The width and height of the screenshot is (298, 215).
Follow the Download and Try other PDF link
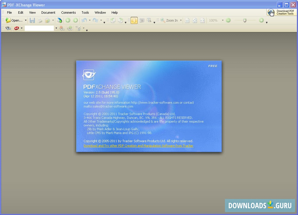[138, 146]
